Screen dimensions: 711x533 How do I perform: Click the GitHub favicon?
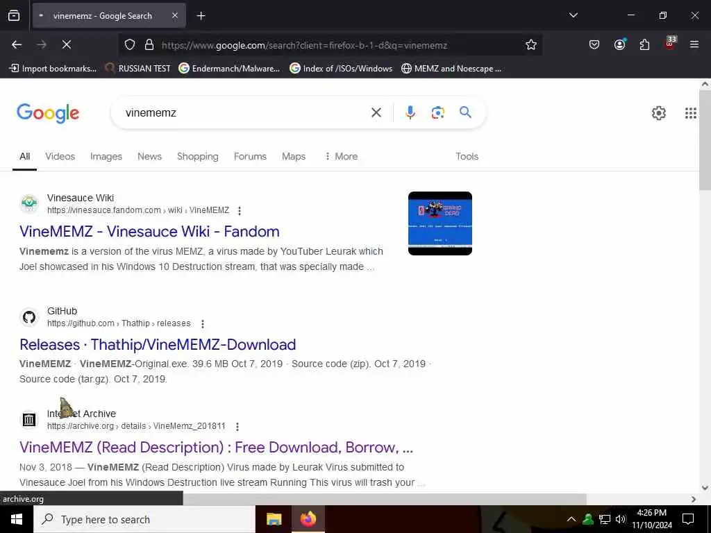coord(29,317)
